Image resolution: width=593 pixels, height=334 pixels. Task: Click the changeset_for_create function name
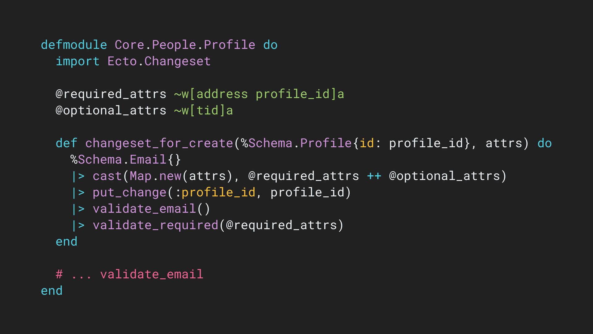pos(159,143)
